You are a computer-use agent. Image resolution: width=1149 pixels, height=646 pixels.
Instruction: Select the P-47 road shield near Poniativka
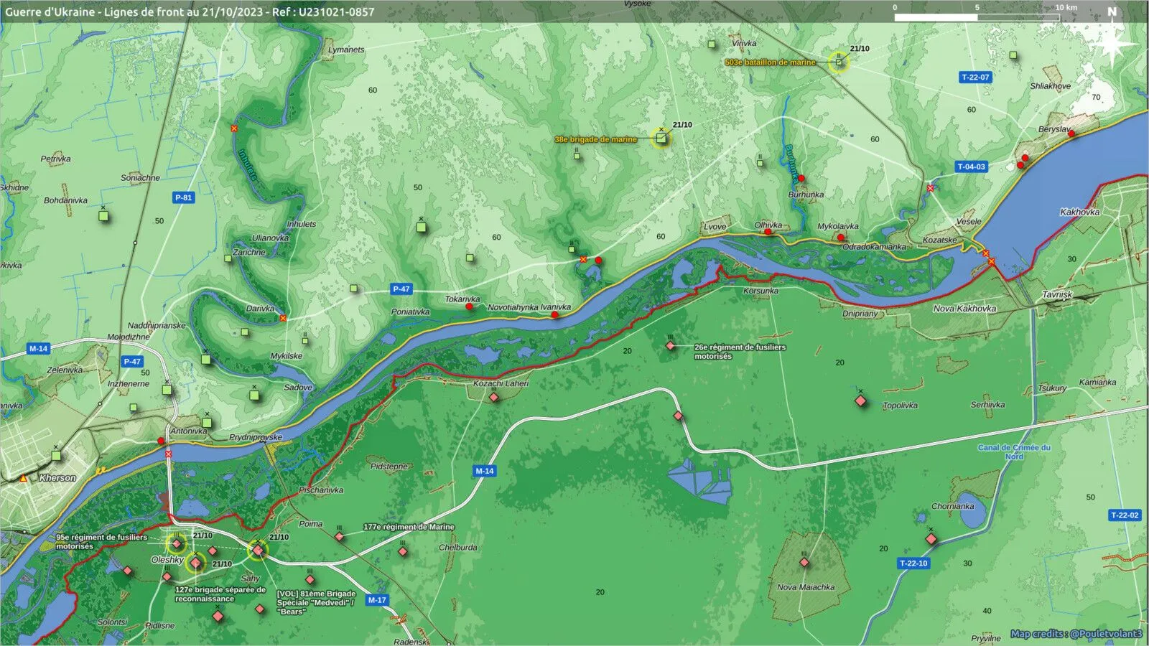pyautogui.click(x=401, y=289)
